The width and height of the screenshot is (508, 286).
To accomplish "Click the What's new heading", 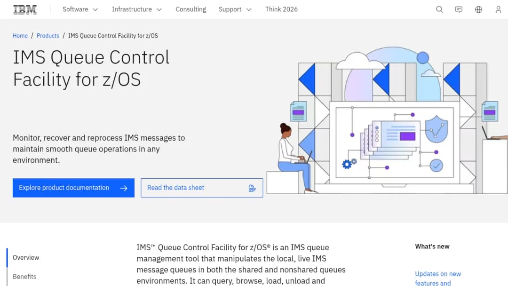I will click(x=432, y=246).
